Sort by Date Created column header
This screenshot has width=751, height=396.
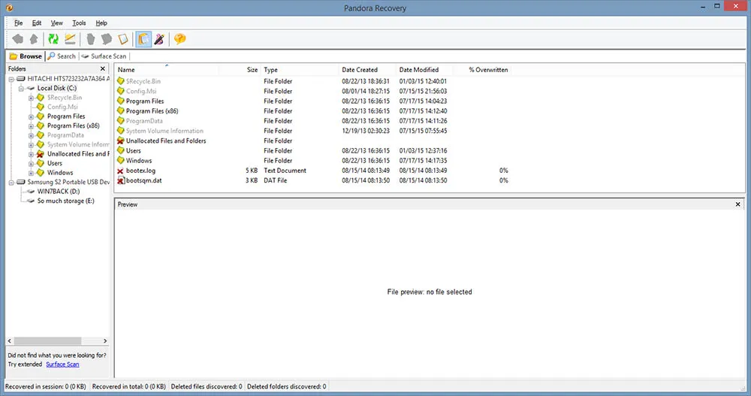[367, 70]
